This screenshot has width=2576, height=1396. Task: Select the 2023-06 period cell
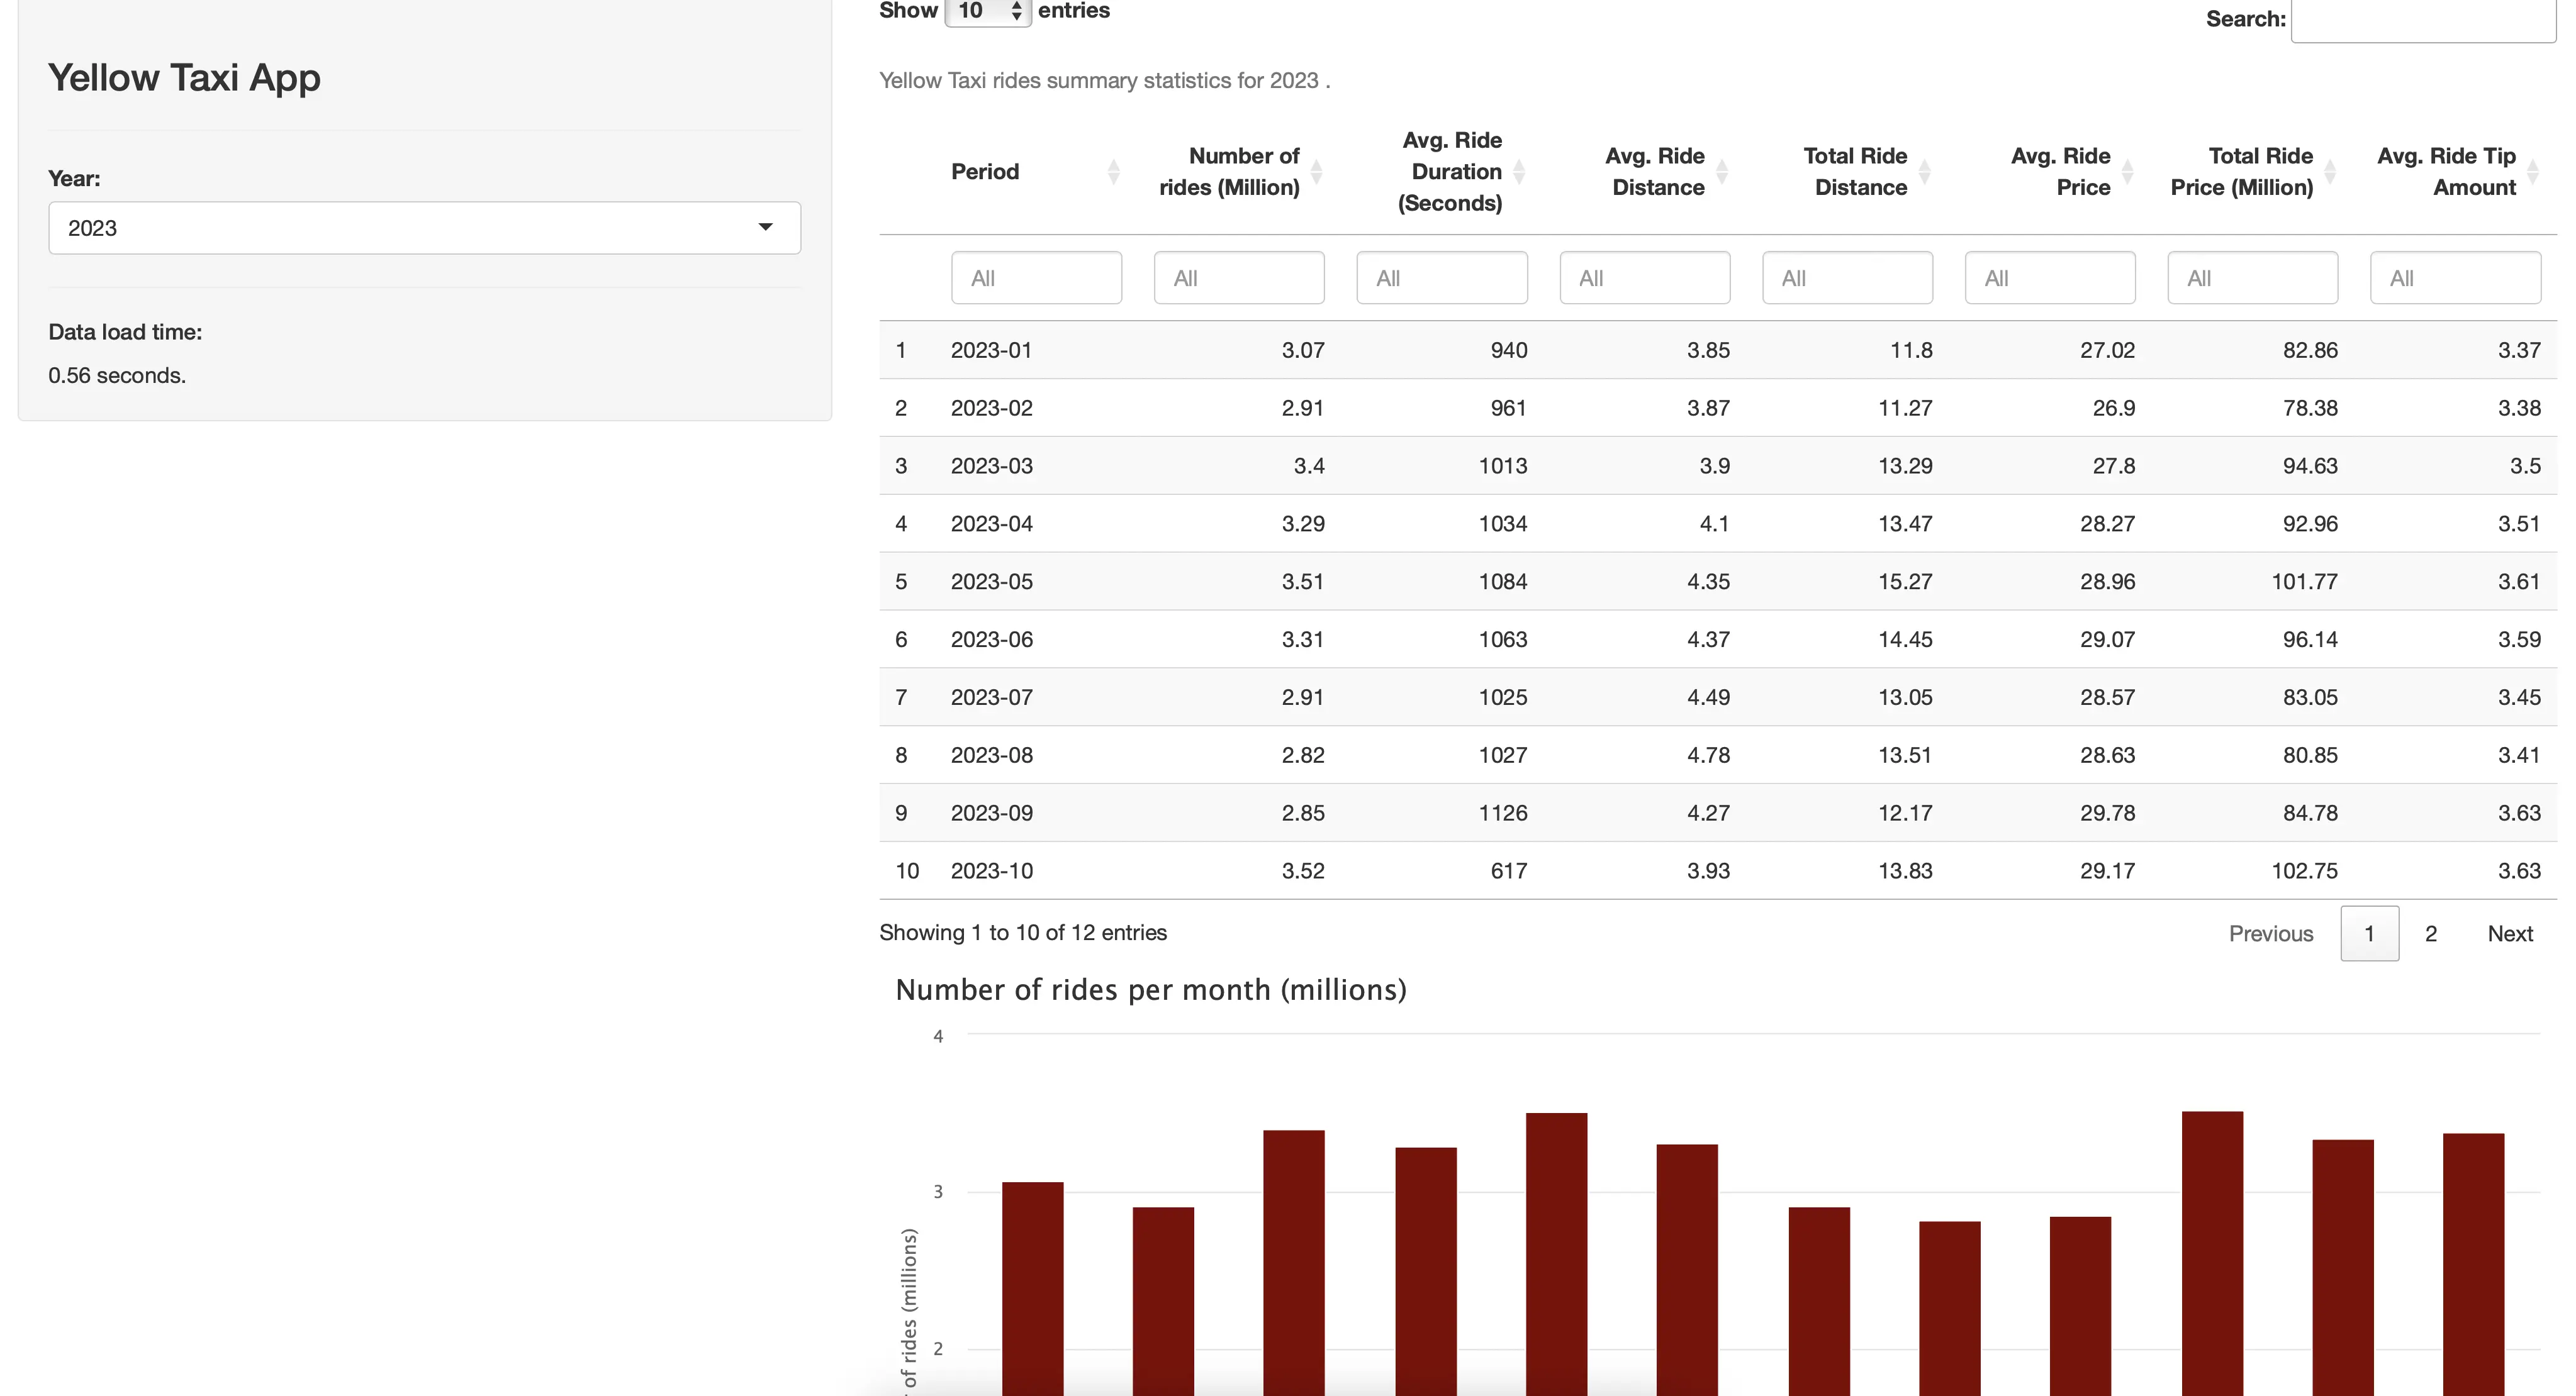point(991,640)
